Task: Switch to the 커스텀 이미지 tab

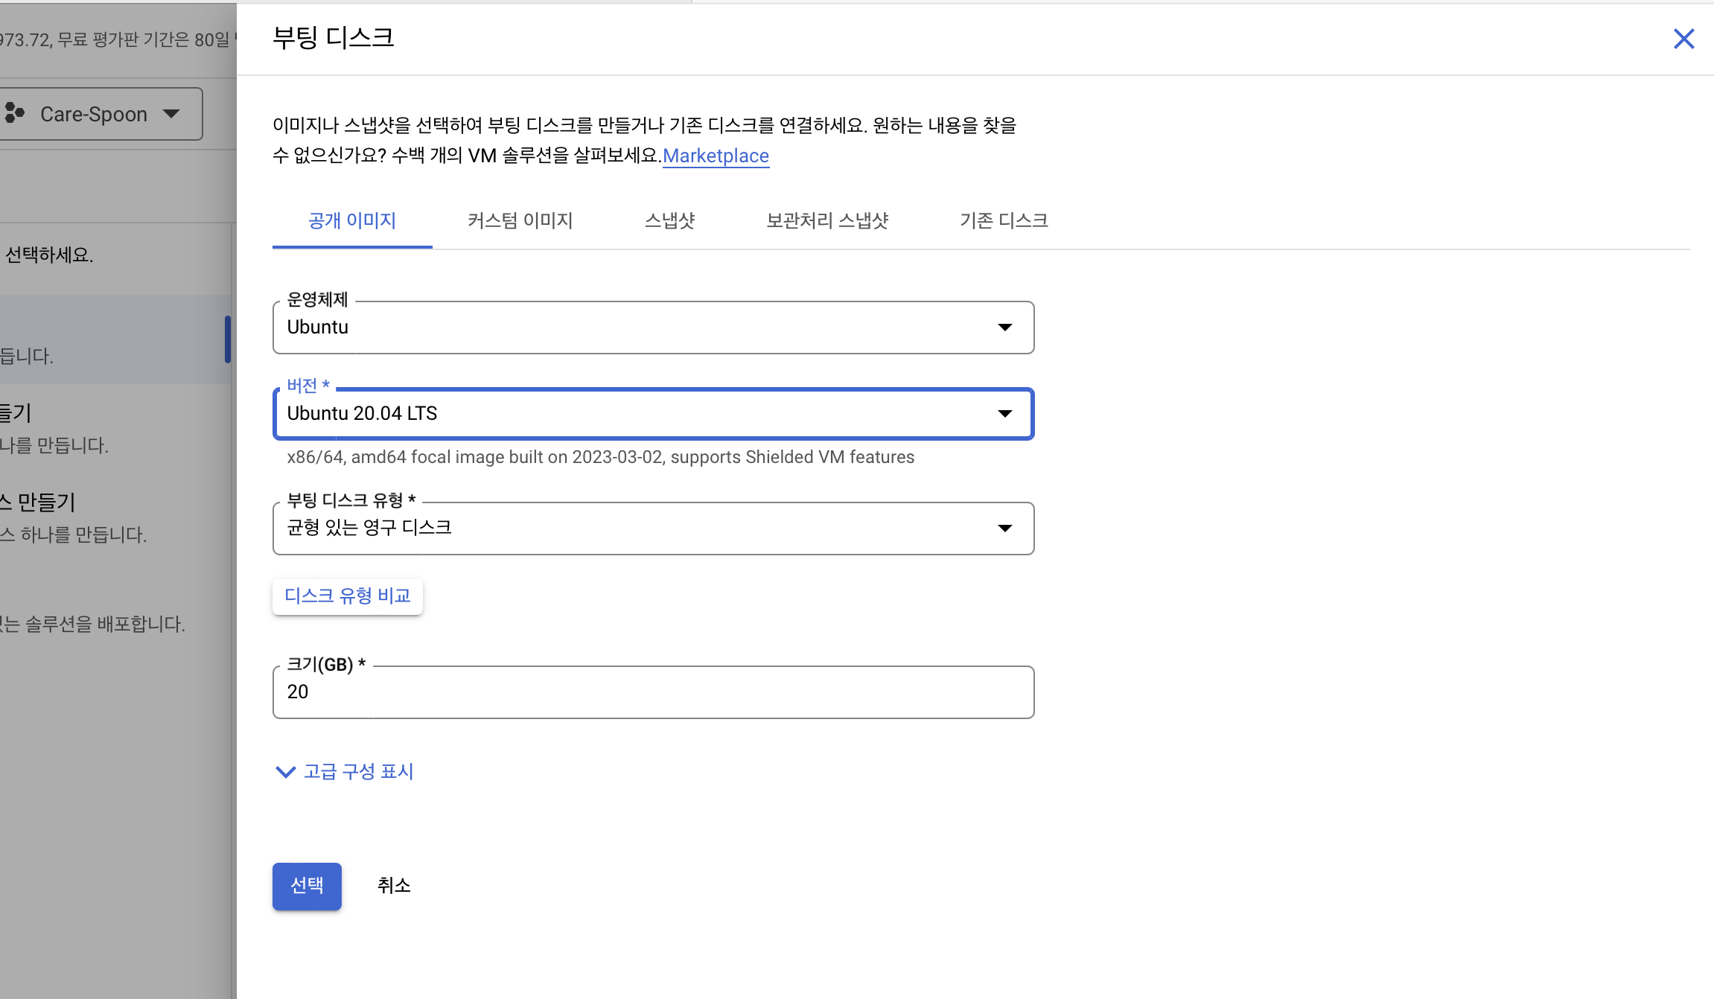Action: [520, 221]
